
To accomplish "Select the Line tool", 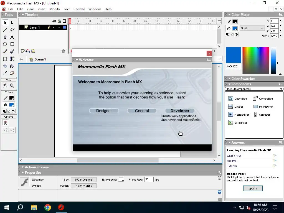I will point(5,30).
